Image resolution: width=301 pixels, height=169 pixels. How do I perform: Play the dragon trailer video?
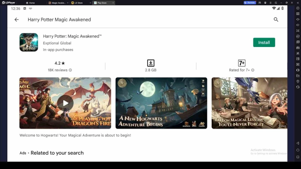(65, 103)
